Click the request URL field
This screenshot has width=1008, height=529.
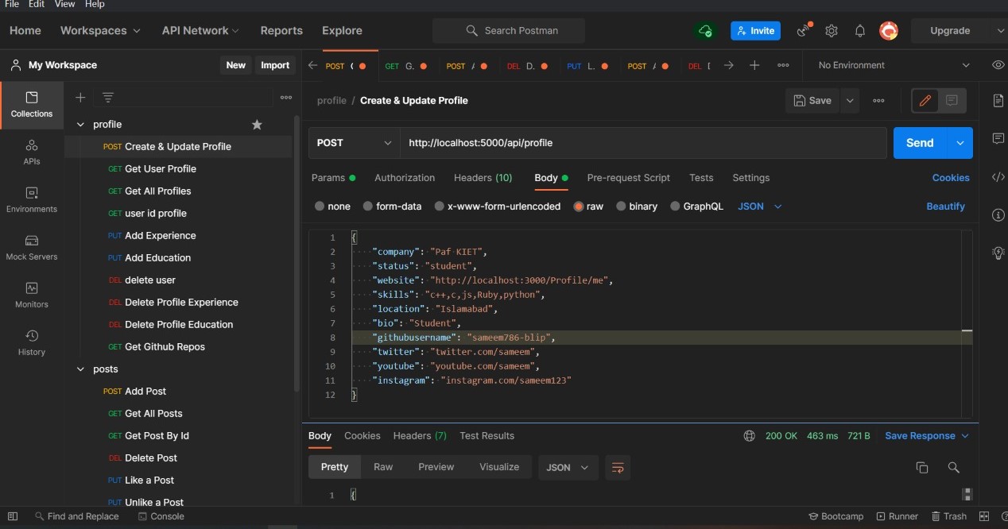[x=642, y=143]
